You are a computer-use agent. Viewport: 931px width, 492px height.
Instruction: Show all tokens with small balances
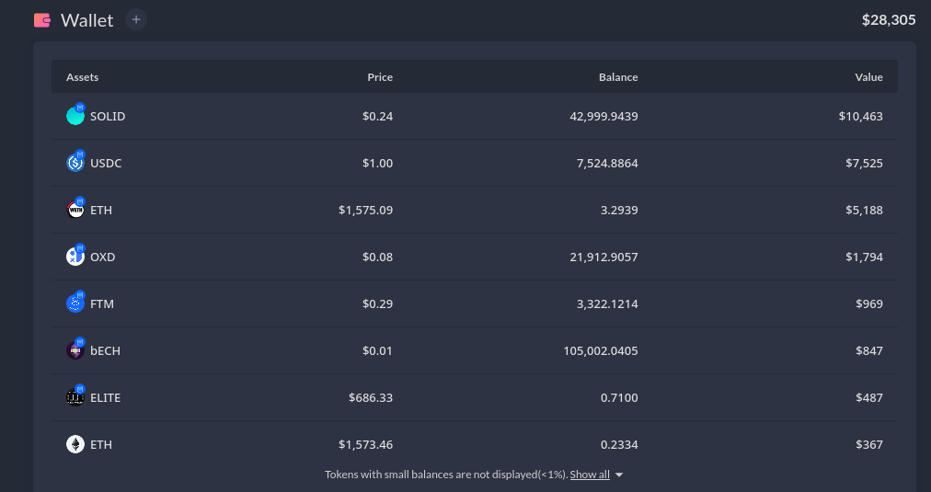pos(590,475)
